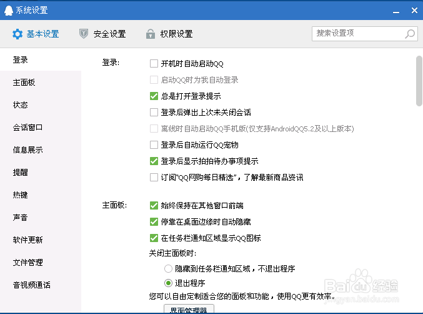Open 声音 settings in sidebar
This screenshot has width=423, height=314.
pos(41,217)
